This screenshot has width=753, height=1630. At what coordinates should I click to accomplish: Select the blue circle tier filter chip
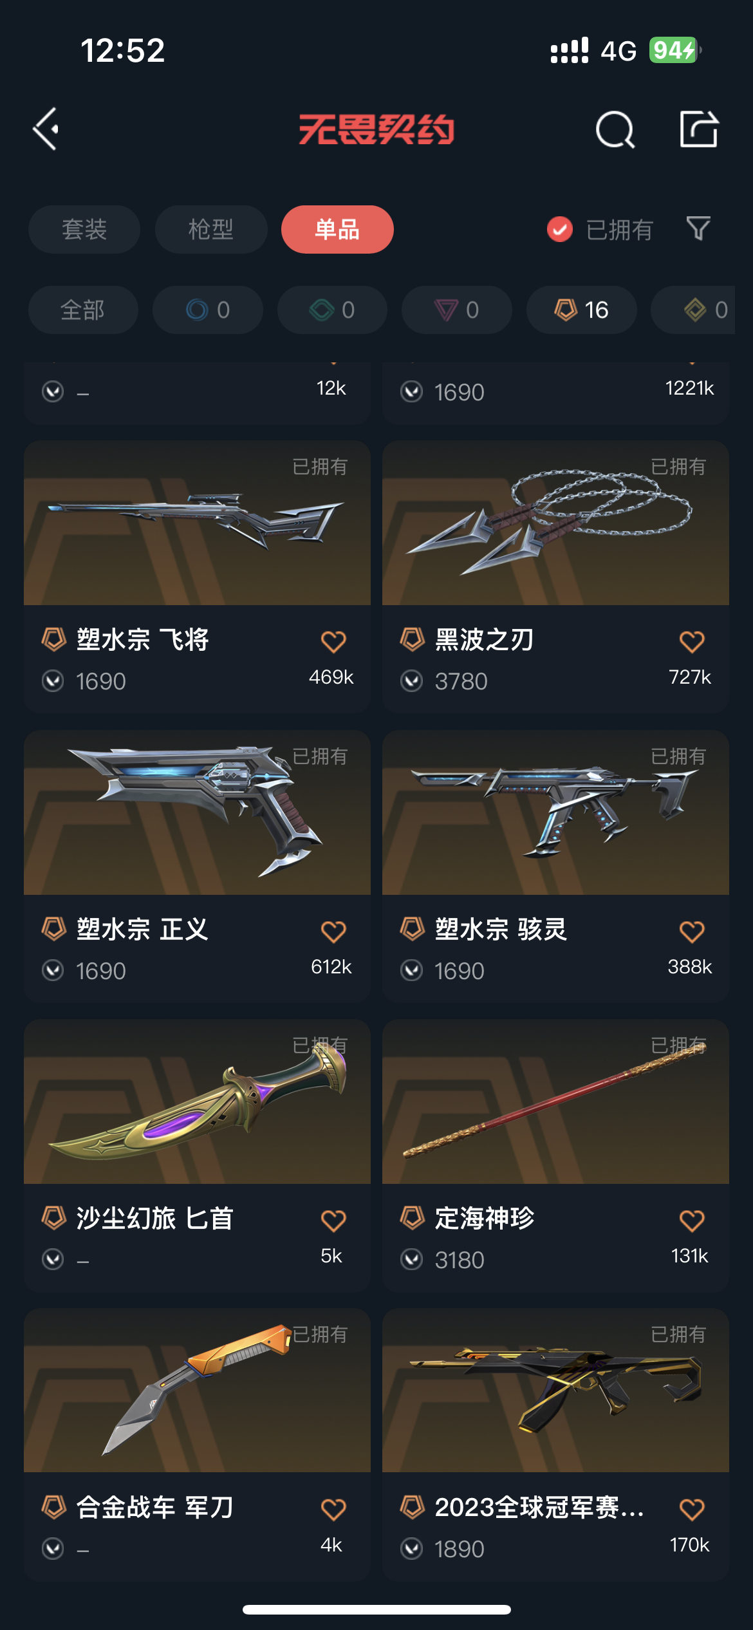click(208, 310)
